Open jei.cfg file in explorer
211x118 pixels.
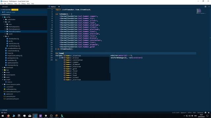click(x=11, y=41)
